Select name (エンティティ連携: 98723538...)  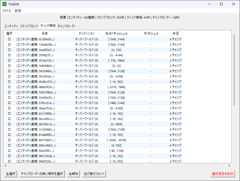(x=36, y=156)
